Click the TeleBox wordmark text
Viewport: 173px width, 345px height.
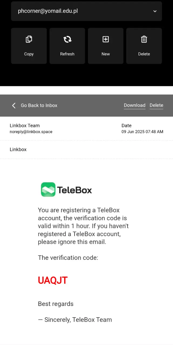coord(74,190)
